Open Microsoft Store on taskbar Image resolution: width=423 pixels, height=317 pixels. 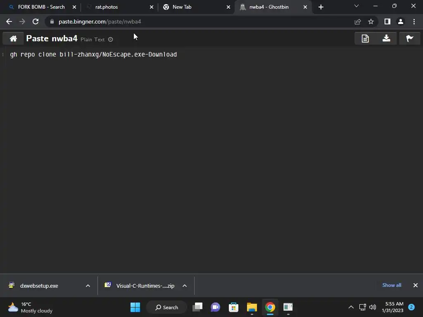point(233,307)
